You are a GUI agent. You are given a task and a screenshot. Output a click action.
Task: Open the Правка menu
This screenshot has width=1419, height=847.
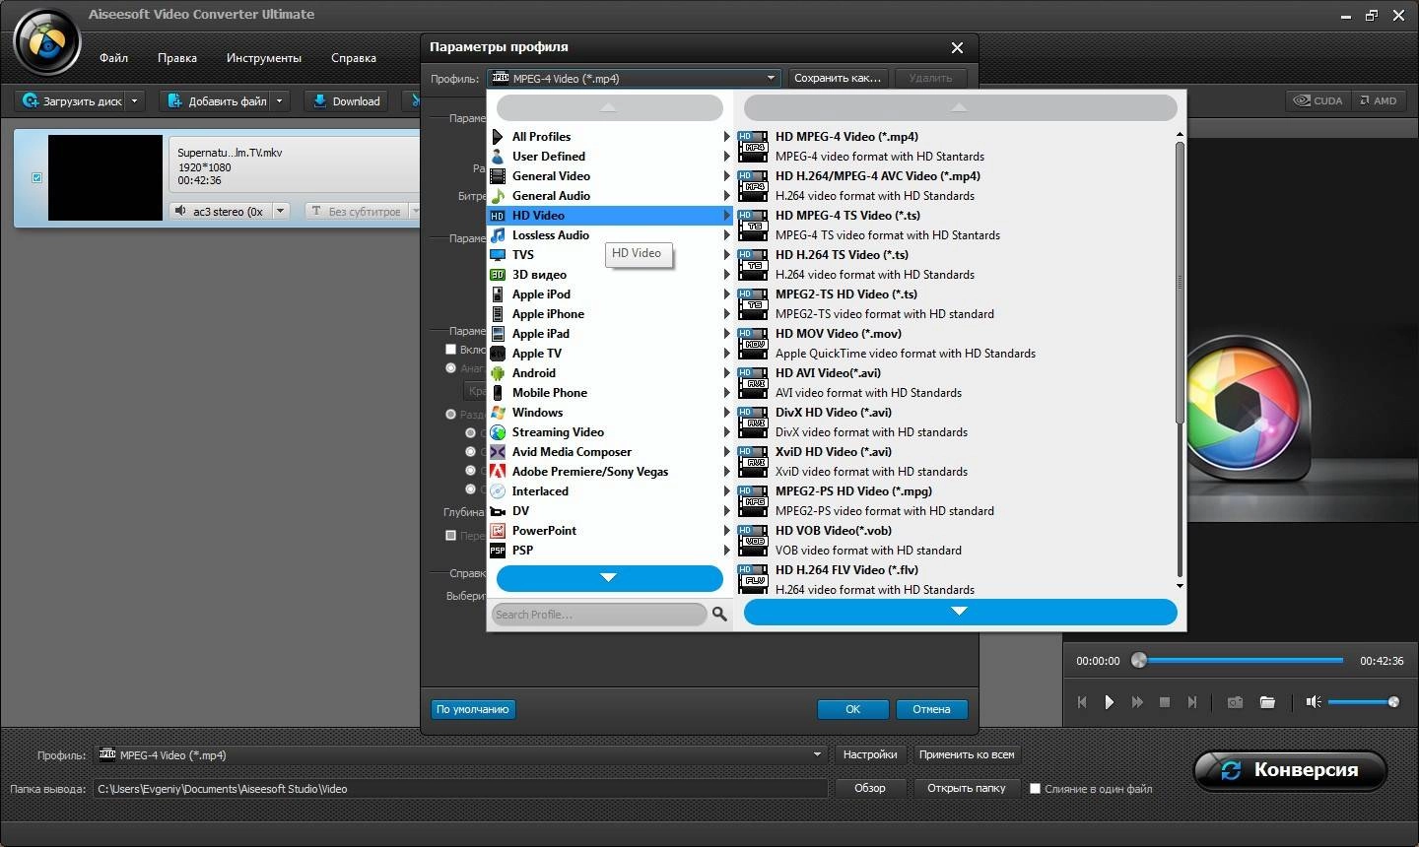tap(176, 58)
